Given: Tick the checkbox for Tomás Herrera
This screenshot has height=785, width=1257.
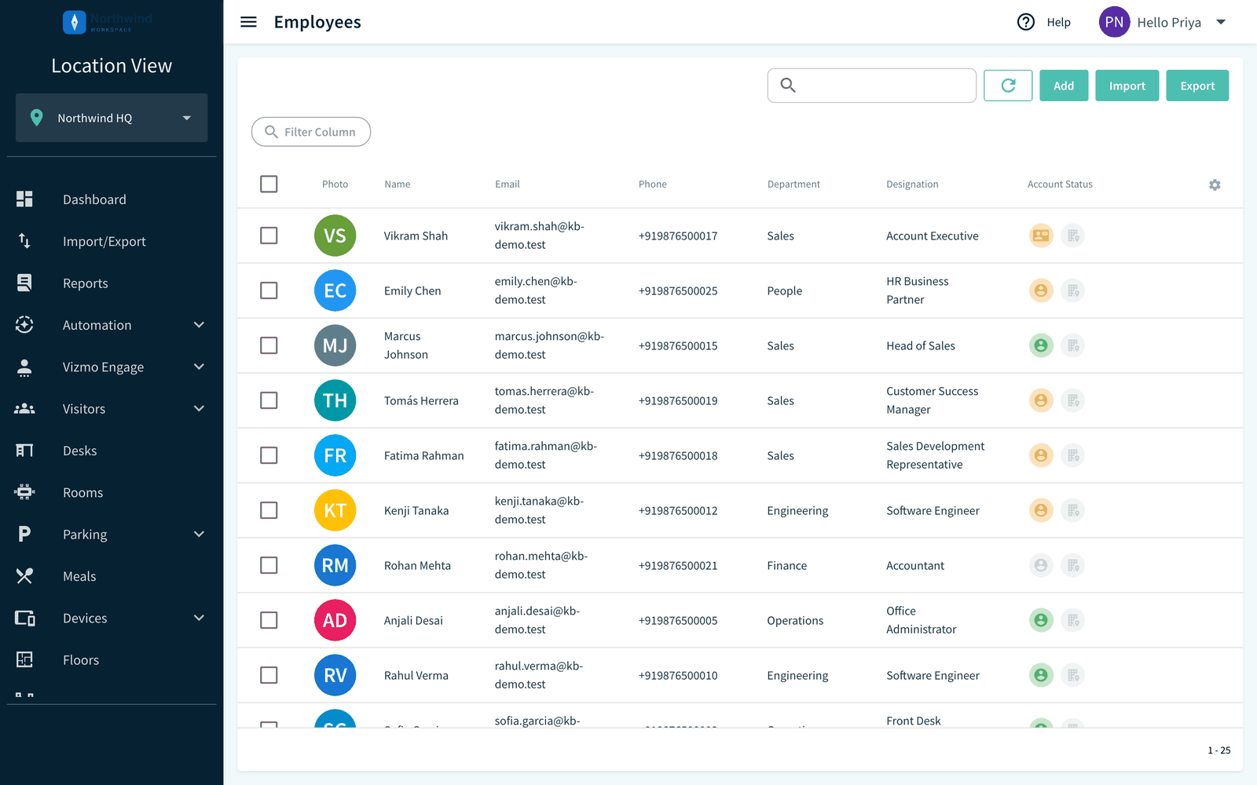Looking at the screenshot, I should pyautogui.click(x=269, y=400).
